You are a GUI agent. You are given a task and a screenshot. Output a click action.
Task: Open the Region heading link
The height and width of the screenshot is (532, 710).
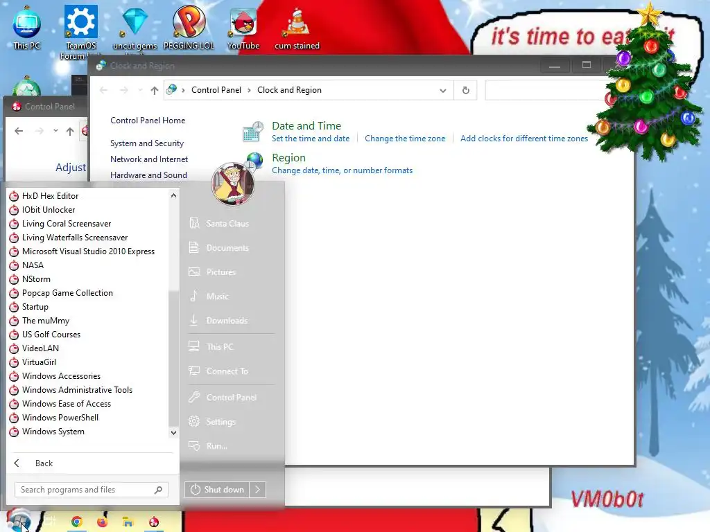[x=288, y=158]
